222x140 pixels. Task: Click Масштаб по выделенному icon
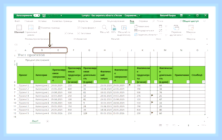(124, 28)
